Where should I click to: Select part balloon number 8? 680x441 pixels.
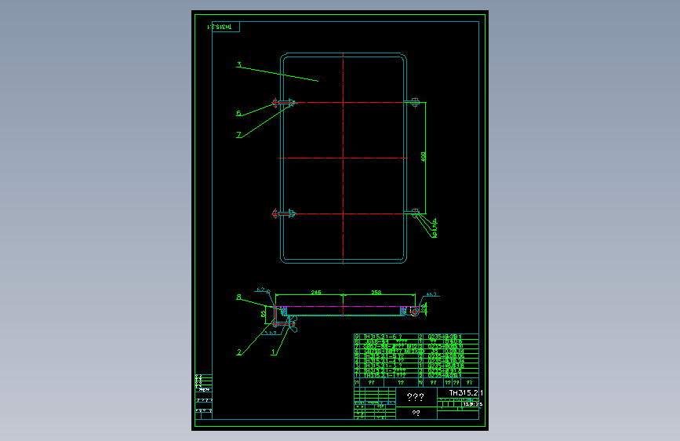pos(238,297)
